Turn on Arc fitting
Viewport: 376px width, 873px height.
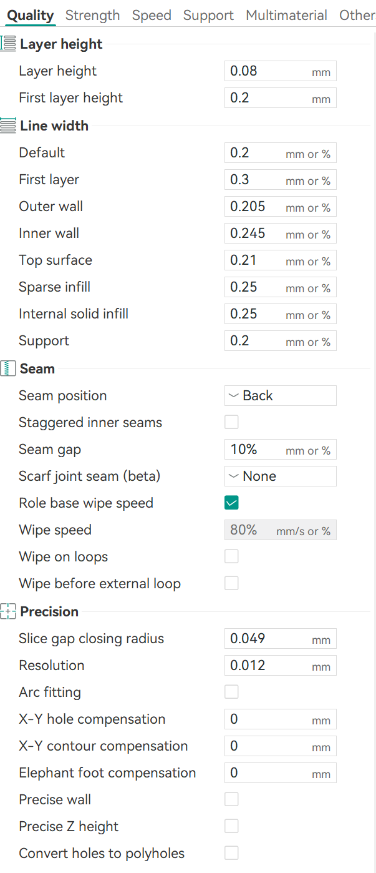click(x=231, y=692)
